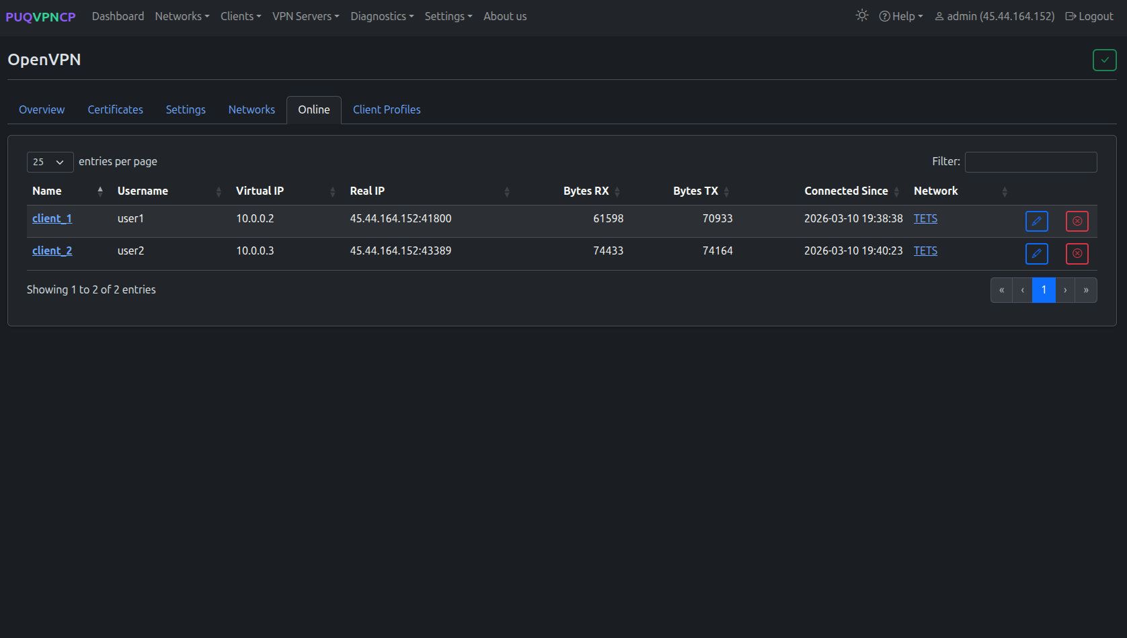Image resolution: width=1127 pixels, height=638 pixels.
Task: Go to the first page with « button
Action: click(1001, 290)
